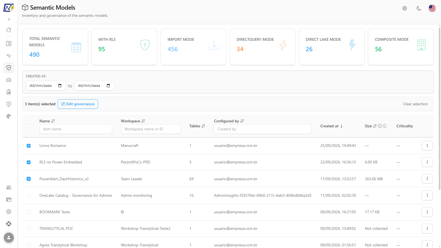Open the fingerprint sidebar icon
Viewport: 441px width, 248px height.
tap(9, 116)
